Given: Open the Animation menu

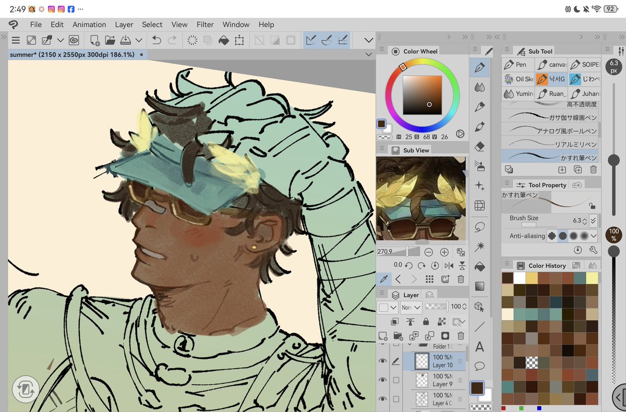Looking at the screenshot, I should [89, 25].
